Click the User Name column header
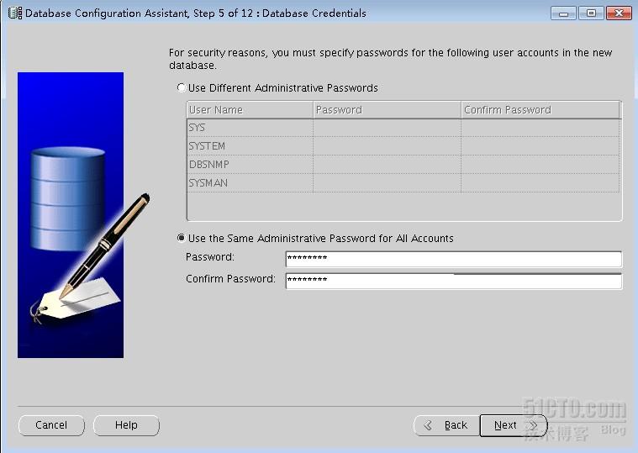The height and width of the screenshot is (453, 638). [x=250, y=110]
